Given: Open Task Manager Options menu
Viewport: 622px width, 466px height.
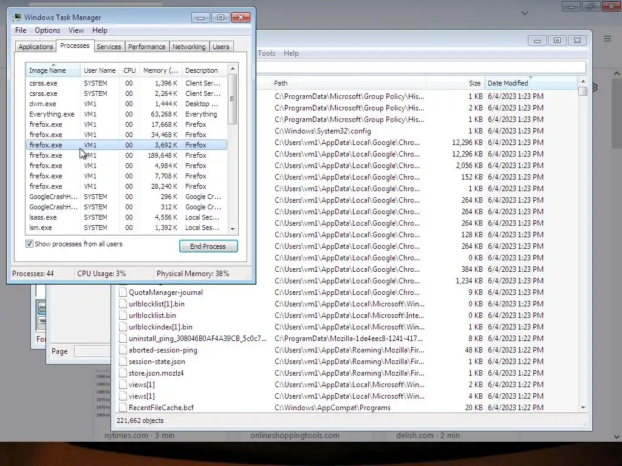Looking at the screenshot, I should (47, 30).
